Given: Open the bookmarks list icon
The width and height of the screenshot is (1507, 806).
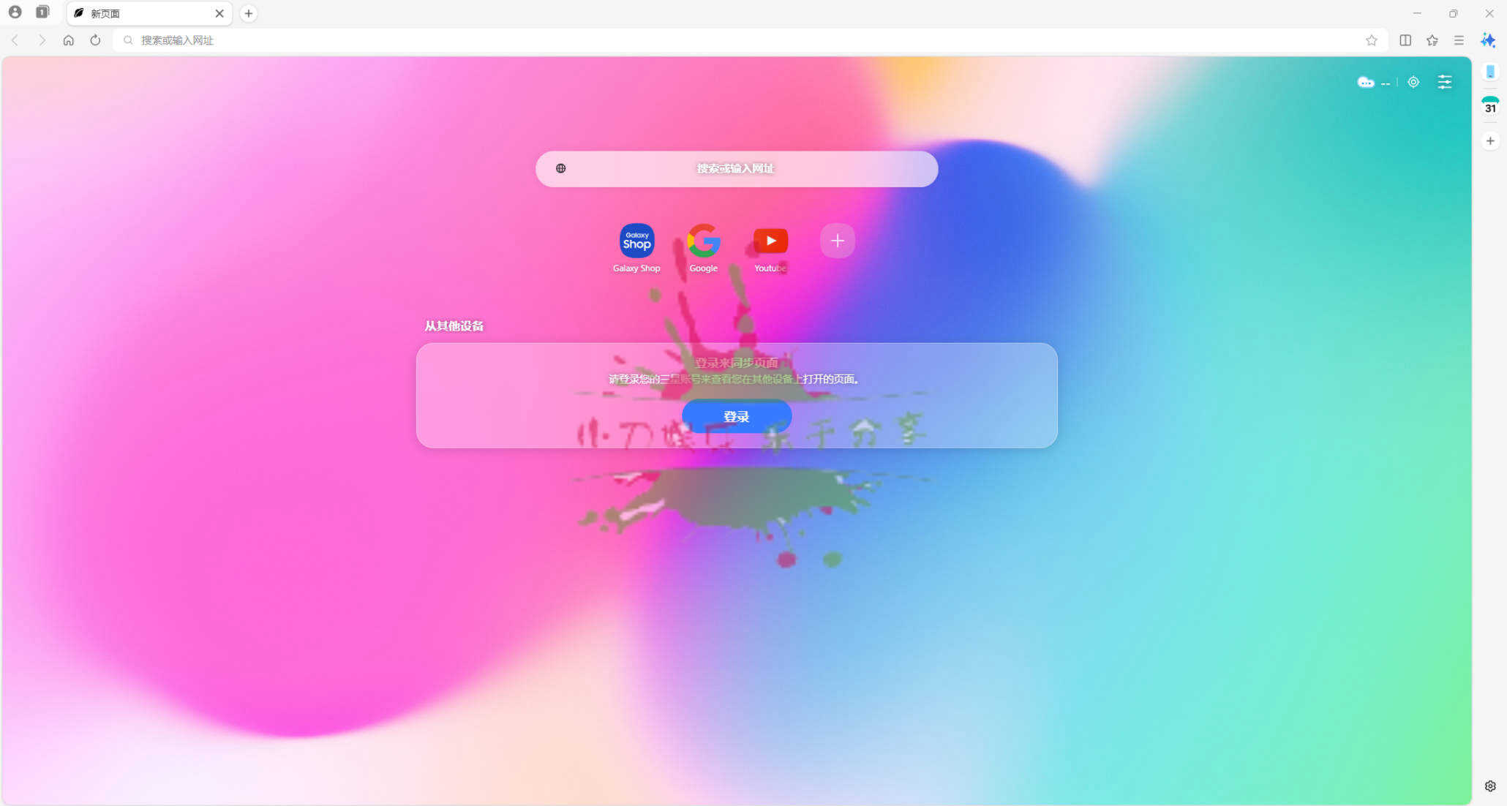Looking at the screenshot, I should coord(1432,40).
